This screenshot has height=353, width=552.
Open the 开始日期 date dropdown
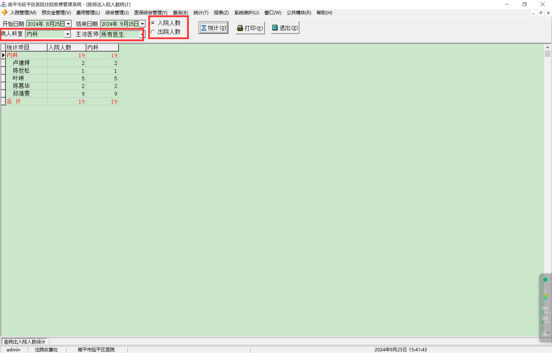click(x=68, y=24)
